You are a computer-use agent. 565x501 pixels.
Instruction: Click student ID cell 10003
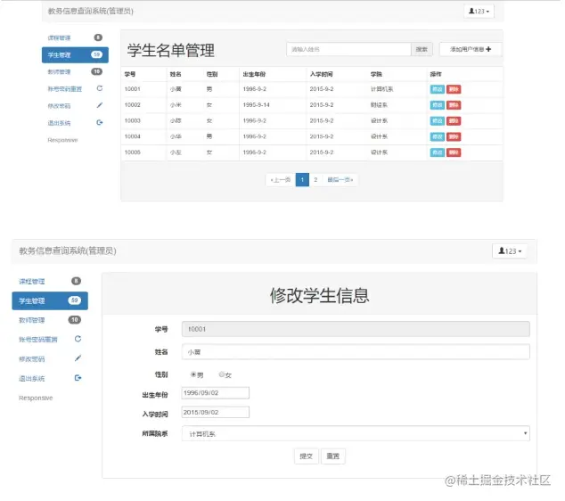pos(132,120)
